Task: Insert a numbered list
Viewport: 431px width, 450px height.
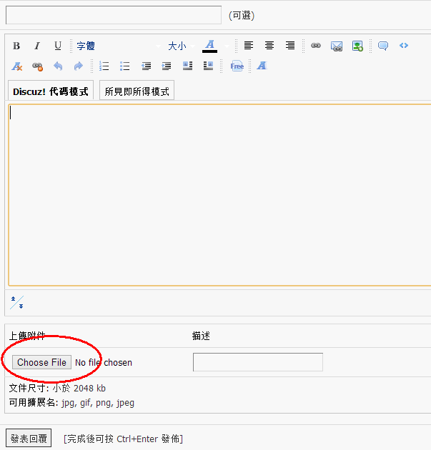Action: (x=104, y=66)
